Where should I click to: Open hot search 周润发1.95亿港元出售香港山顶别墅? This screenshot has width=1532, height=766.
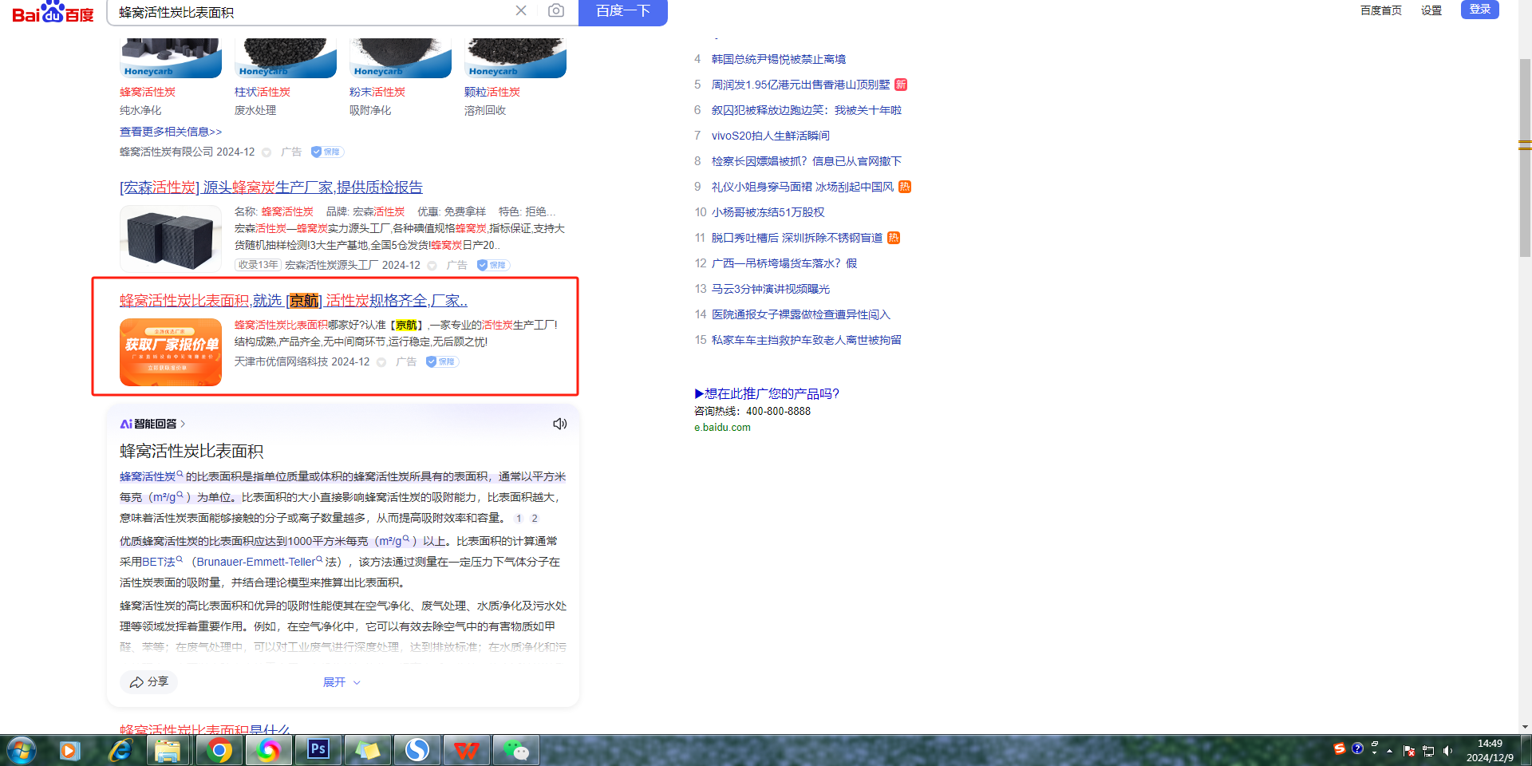[x=800, y=85]
